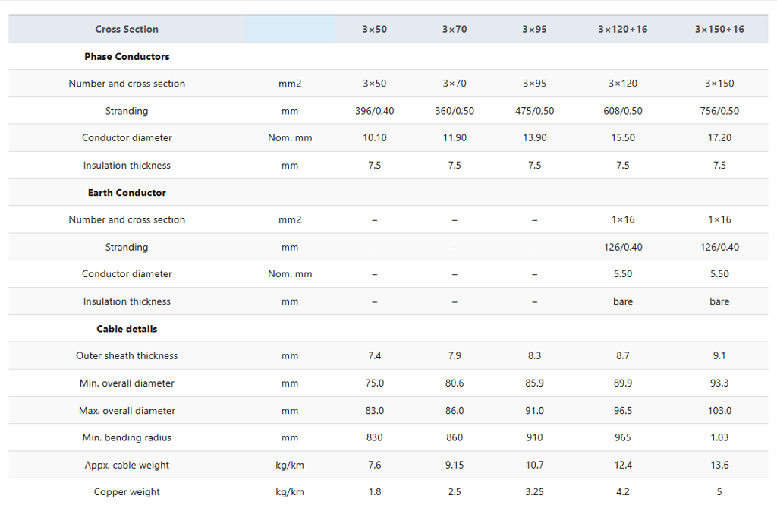This screenshot has width=777, height=505.
Task: Click stranding value 756/0,50
Action: point(719,111)
